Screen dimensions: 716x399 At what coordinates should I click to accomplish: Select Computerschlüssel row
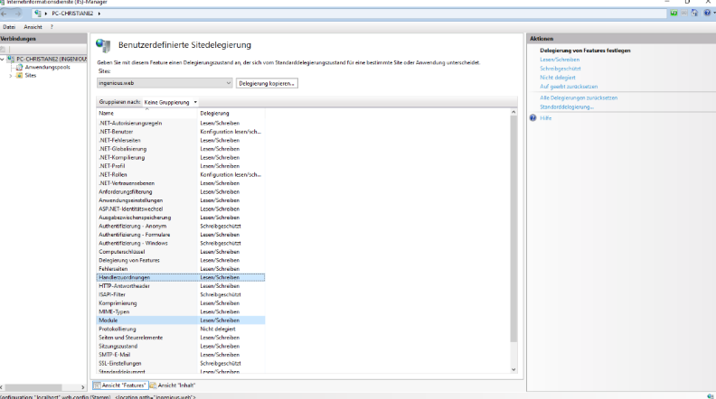[x=181, y=252]
